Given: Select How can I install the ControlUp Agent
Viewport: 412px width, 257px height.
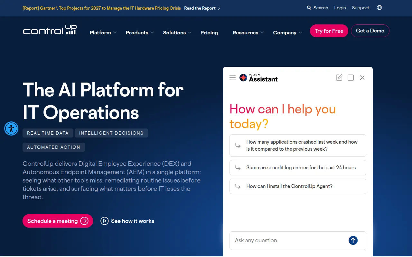Looking at the screenshot, I should click(298, 186).
